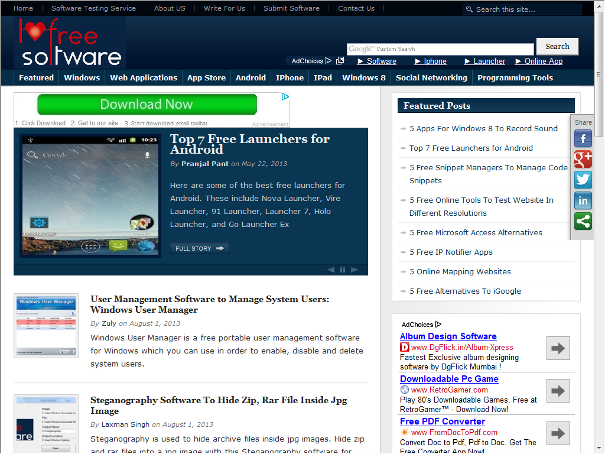Screen dimensions: 605x454
Task: Open 5 Free Alternatives To iGoogle
Action: 465,291
